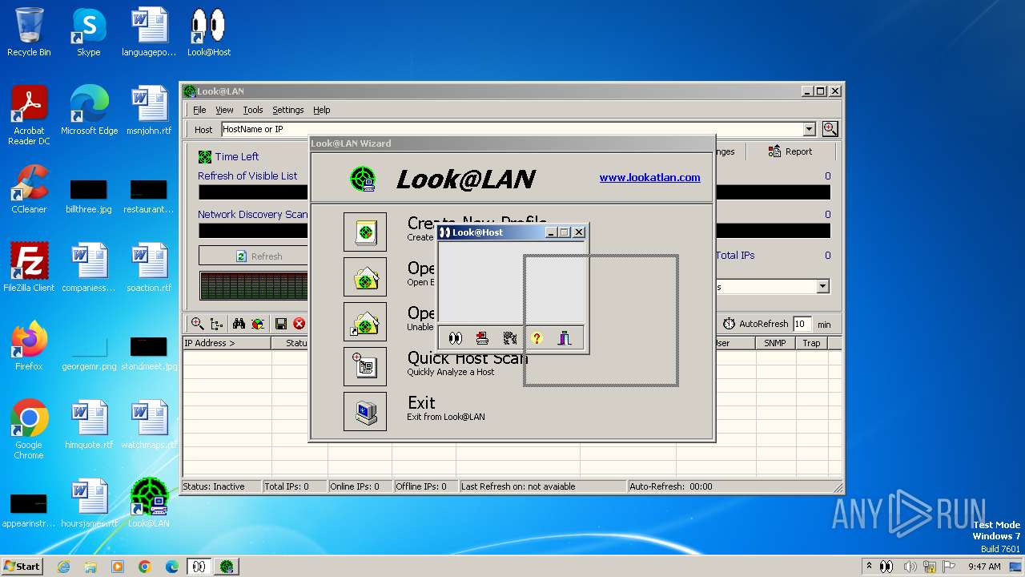Screen dimensions: 1025x577
Task: Open Google Chrome from the taskbar
Action: [x=144, y=567]
